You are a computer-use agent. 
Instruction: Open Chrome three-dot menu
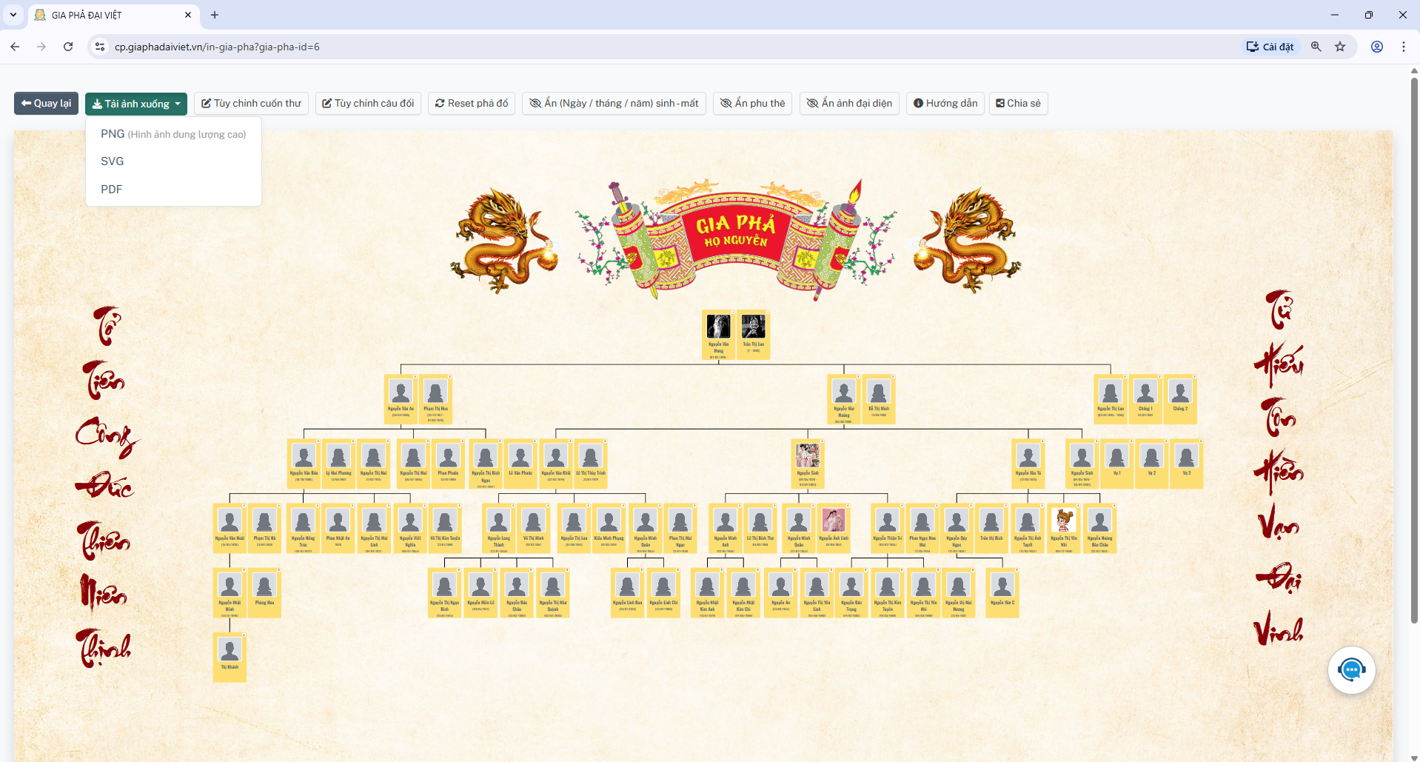point(1403,47)
